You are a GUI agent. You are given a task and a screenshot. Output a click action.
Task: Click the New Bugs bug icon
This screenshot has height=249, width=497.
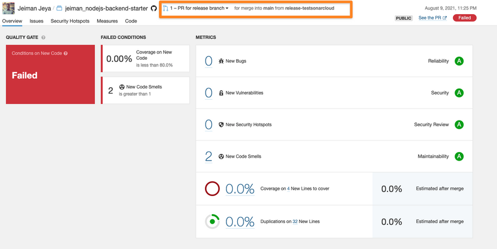point(221,61)
